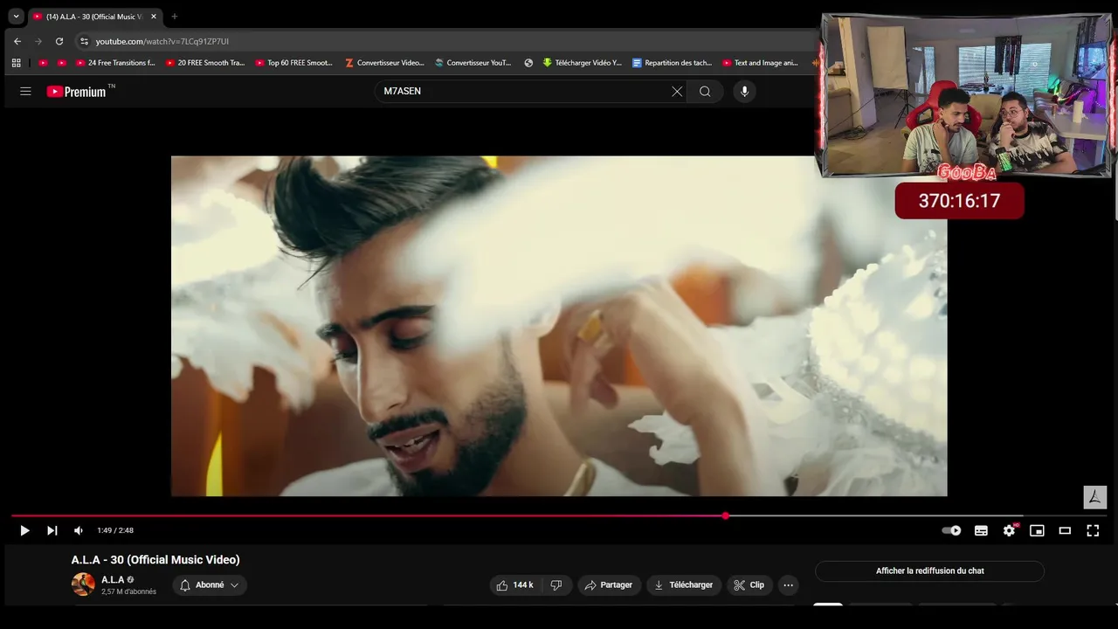Click Afficher la rediffusion du chat

(x=929, y=571)
